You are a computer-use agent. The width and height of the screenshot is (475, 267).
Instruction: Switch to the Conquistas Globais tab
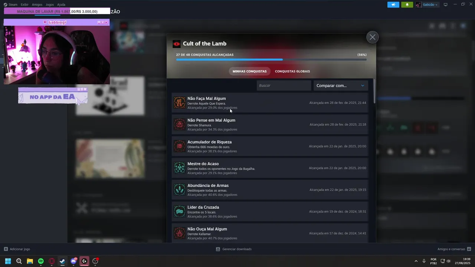pyautogui.click(x=292, y=71)
